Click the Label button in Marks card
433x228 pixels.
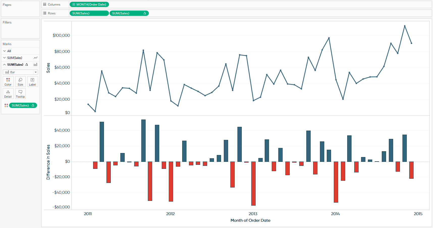point(33,82)
